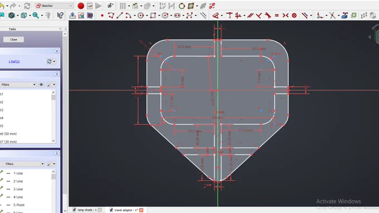Screen dimensions: 379x213
Task: Collapse the elements section
Action: click(57, 153)
